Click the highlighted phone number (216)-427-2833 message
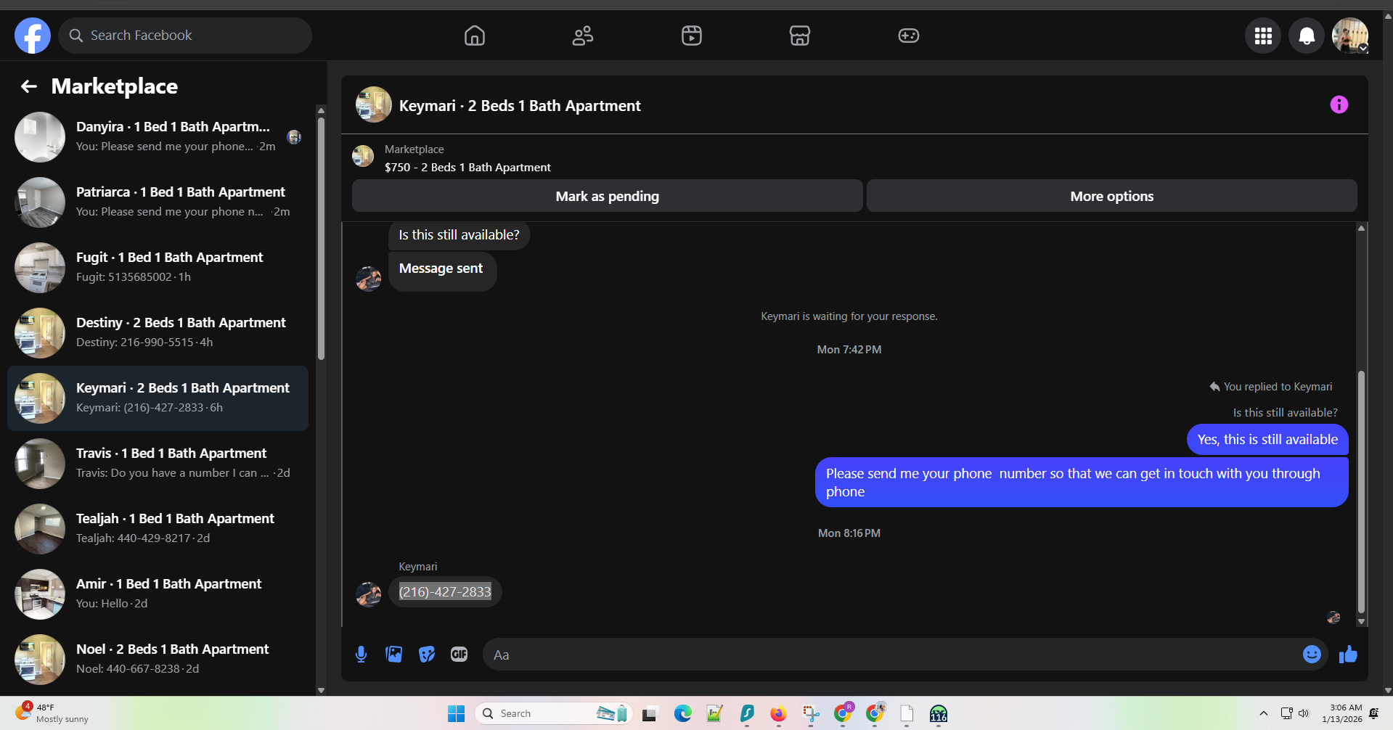Image resolution: width=1393 pixels, height=730 pixels. pyautogui.click(x=445, y=592)
